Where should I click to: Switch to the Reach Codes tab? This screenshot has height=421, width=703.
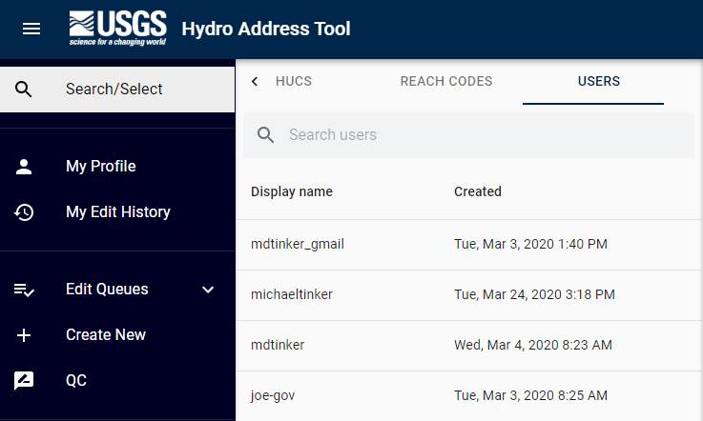coord(446,81)
